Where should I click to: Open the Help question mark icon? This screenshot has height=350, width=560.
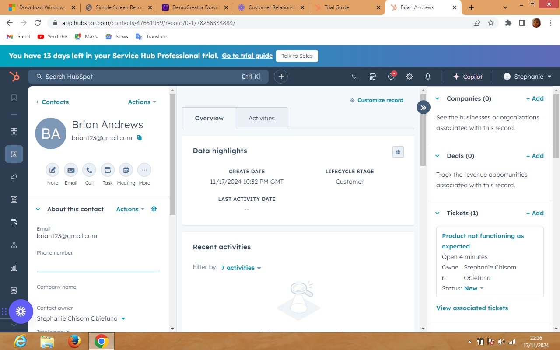pos(391,77)
